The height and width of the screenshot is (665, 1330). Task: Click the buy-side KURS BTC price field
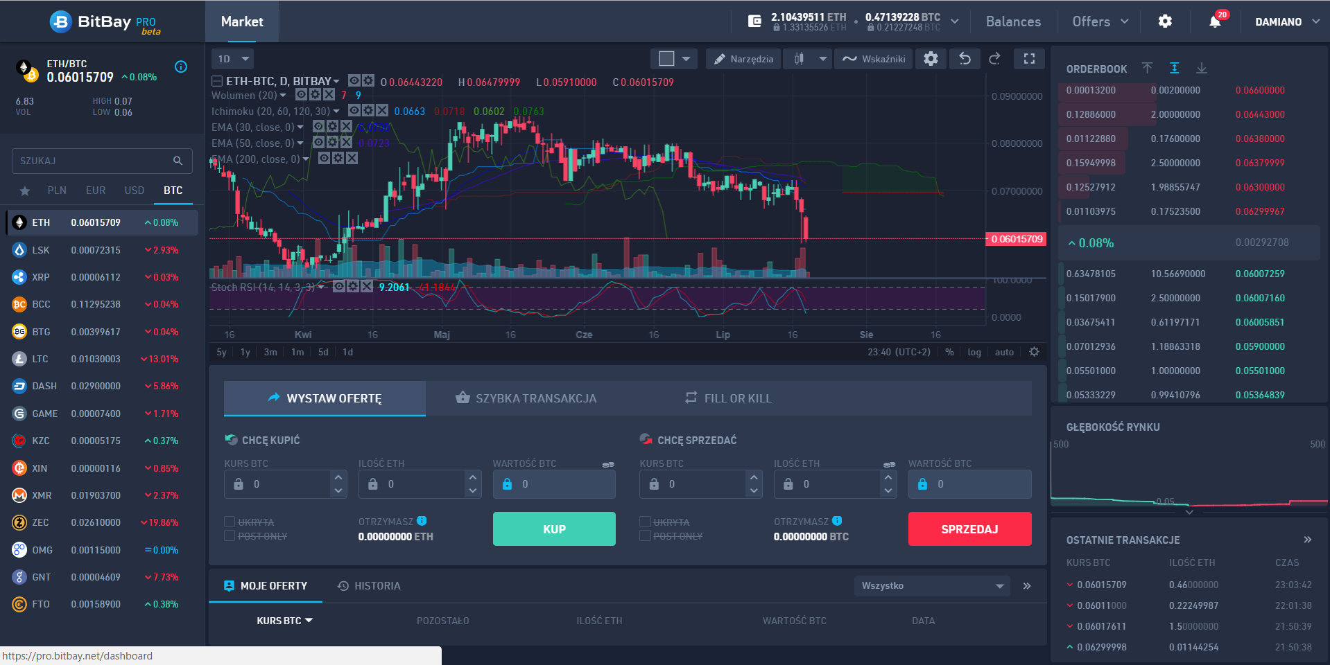[x=286, y=484]
